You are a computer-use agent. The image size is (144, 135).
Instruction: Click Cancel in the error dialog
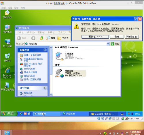click(x=117, y=37)
